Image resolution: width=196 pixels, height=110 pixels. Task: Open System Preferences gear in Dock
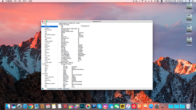pyautogui.click(x=157, y=106)
